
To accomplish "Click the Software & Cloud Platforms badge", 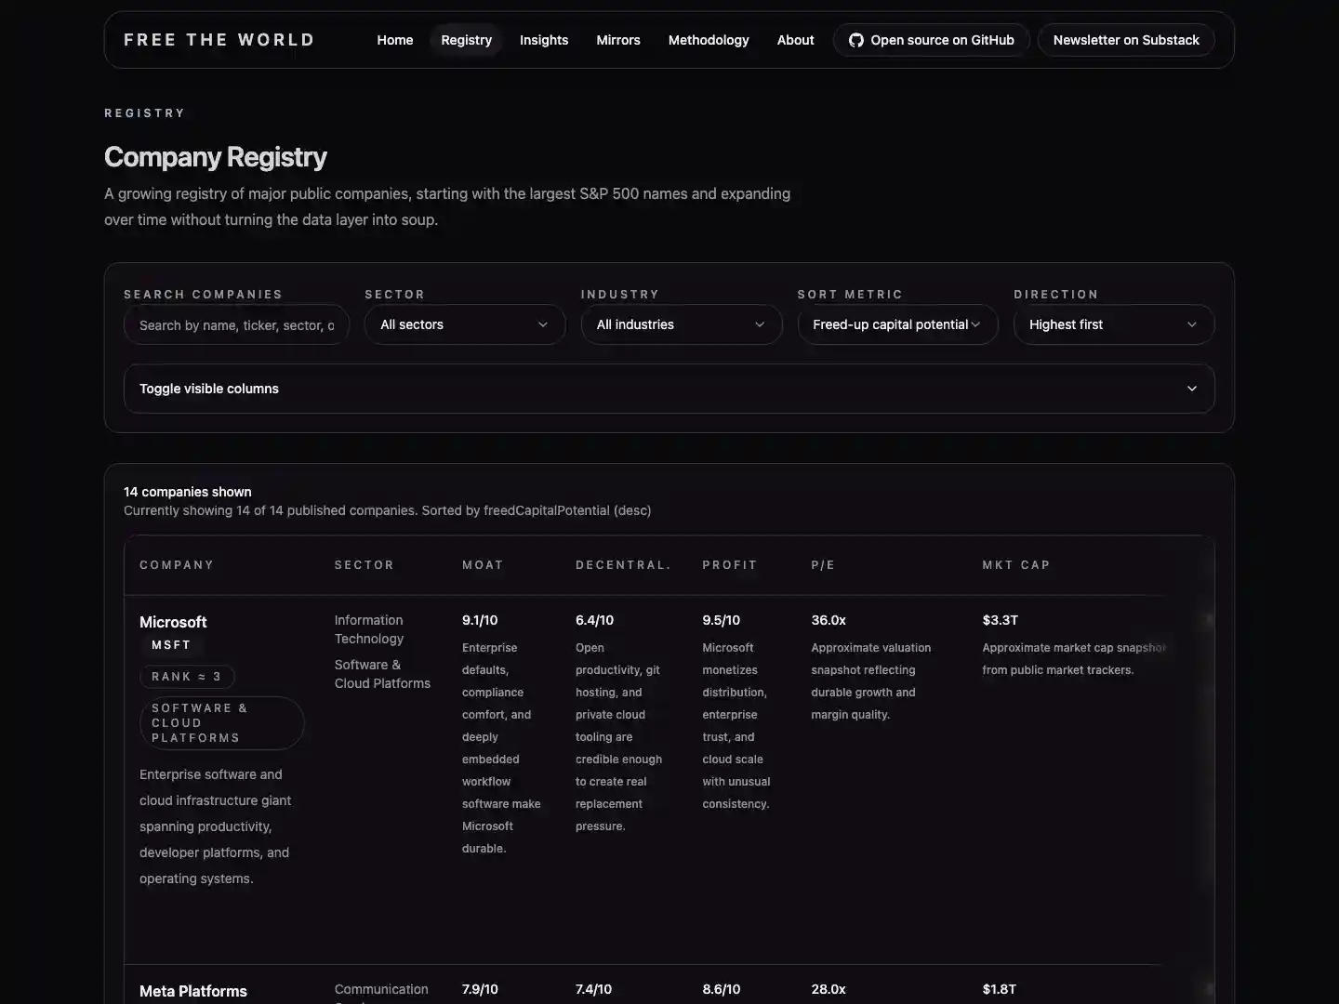I will pyautogui.click(x=221, y=723).
